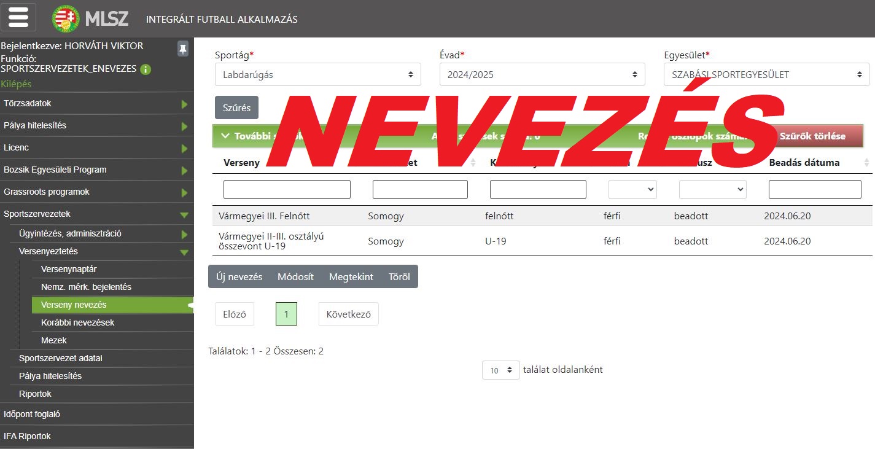
Task: Sort by Beadás dátuma column arrows
Action: [866, 163]
